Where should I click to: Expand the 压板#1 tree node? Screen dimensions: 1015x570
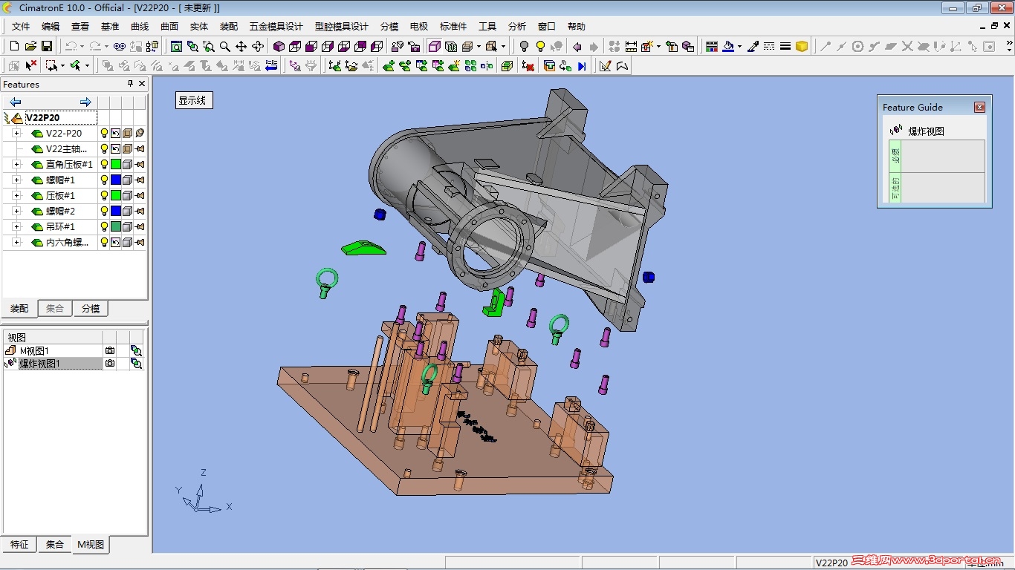16,195
